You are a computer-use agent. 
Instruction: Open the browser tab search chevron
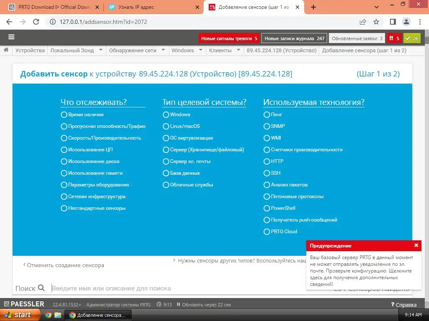(377, 8)
